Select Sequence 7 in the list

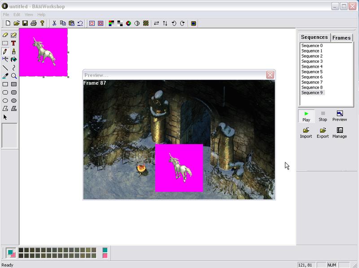[x=312, y=82]
